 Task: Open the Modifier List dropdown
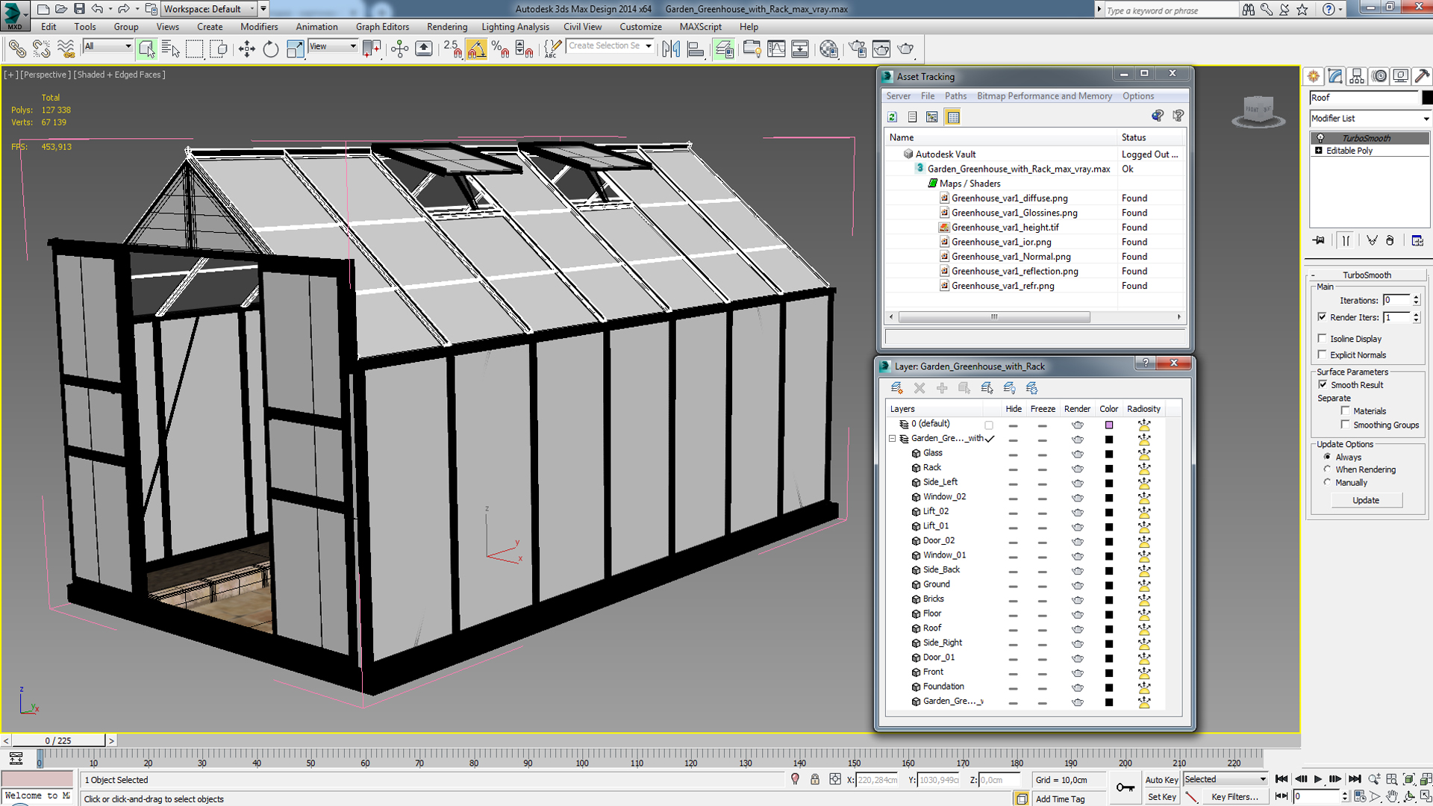click(1370, 118)
